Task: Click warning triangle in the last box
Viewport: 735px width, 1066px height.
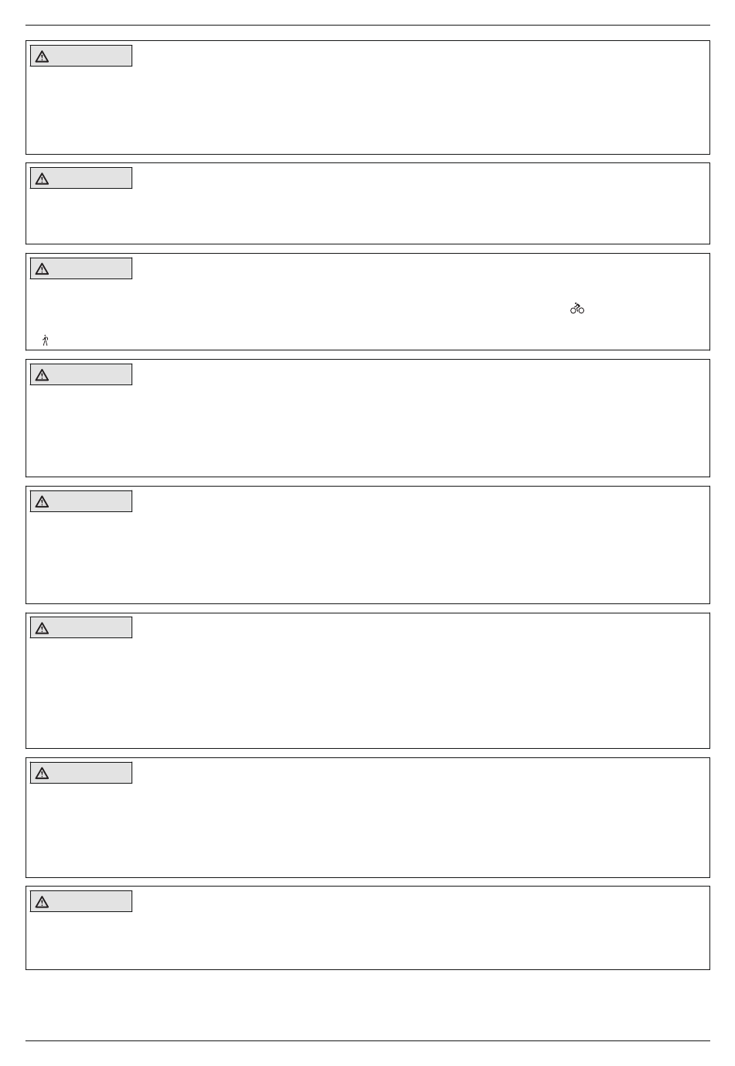Action: 42,902
